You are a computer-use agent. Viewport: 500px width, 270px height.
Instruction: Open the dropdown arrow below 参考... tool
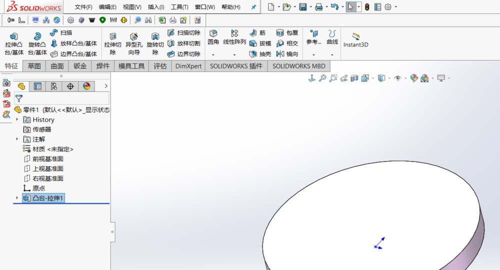(314, 55)
